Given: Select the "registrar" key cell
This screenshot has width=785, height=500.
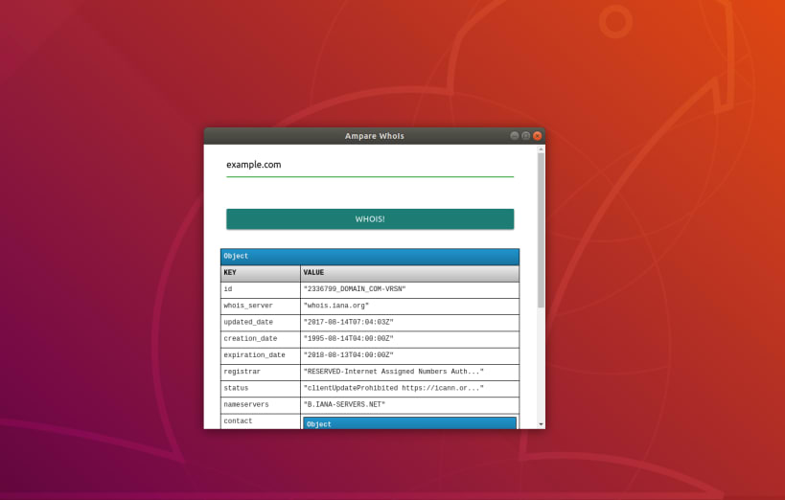Looking at the screenshot, I should point(261,372).
